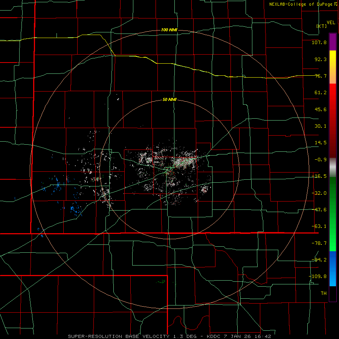The height and width of the screenshot is (339, 339).
Task: Click the yellow segment of velocity color bar
Action: [x=333, y=67]
